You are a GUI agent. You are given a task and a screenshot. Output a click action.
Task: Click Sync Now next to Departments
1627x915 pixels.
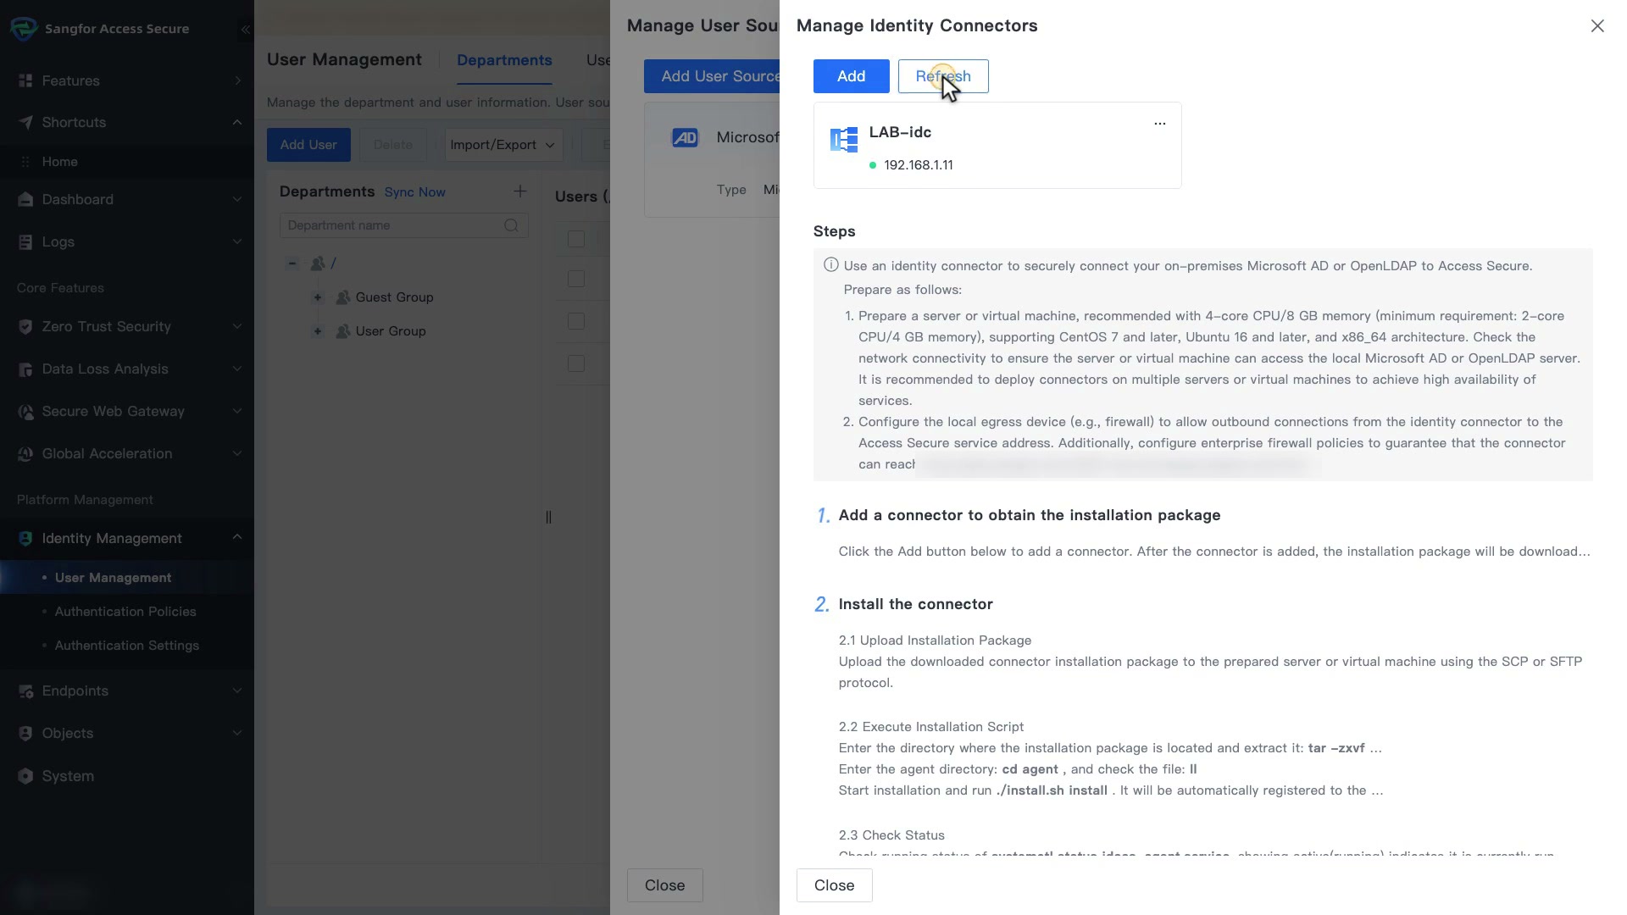[x=414, y=192]
